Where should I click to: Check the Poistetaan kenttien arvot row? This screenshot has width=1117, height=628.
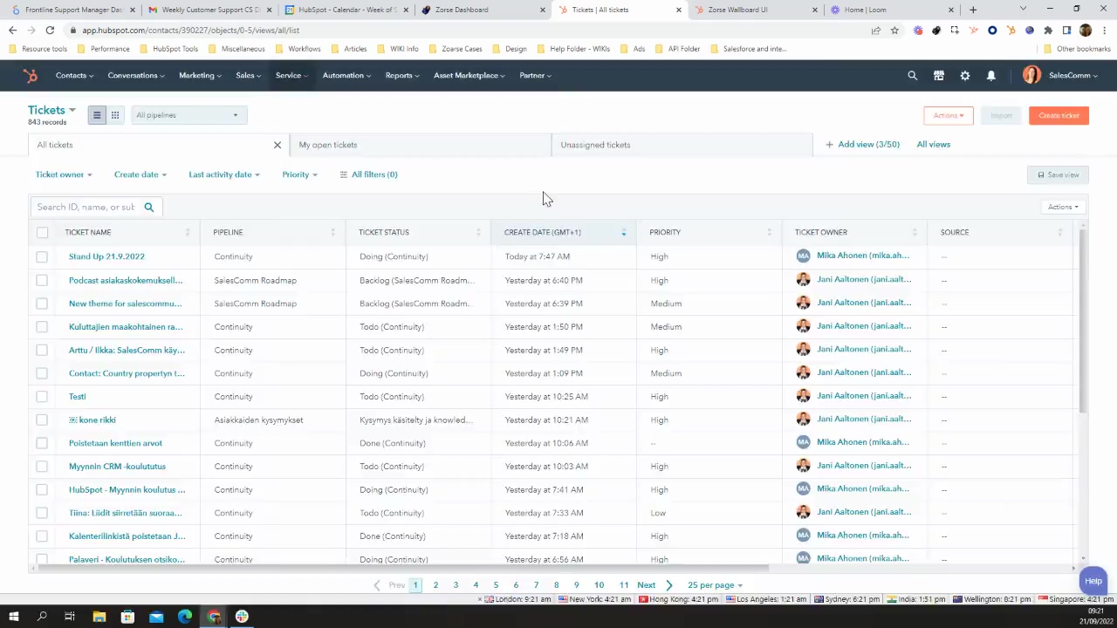(42, 443)
